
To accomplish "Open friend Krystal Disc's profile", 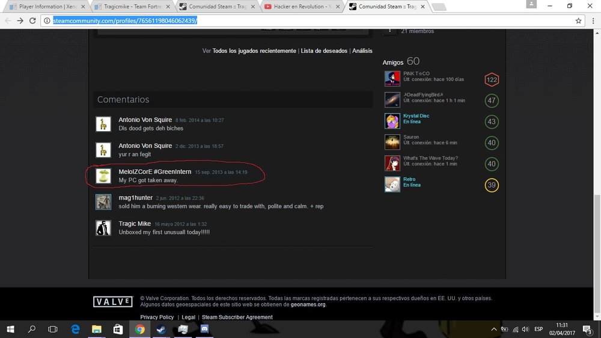I will point(416,116).
